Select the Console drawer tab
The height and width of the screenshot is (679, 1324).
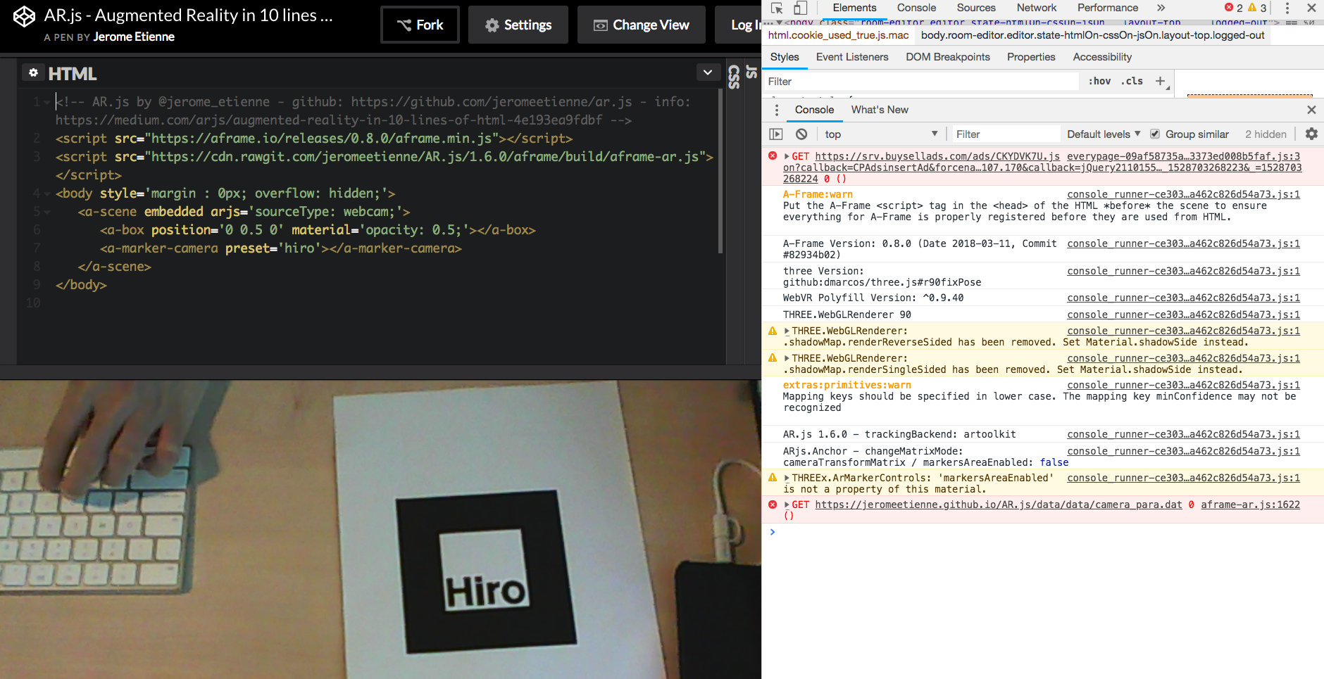[x=814, y=110]
